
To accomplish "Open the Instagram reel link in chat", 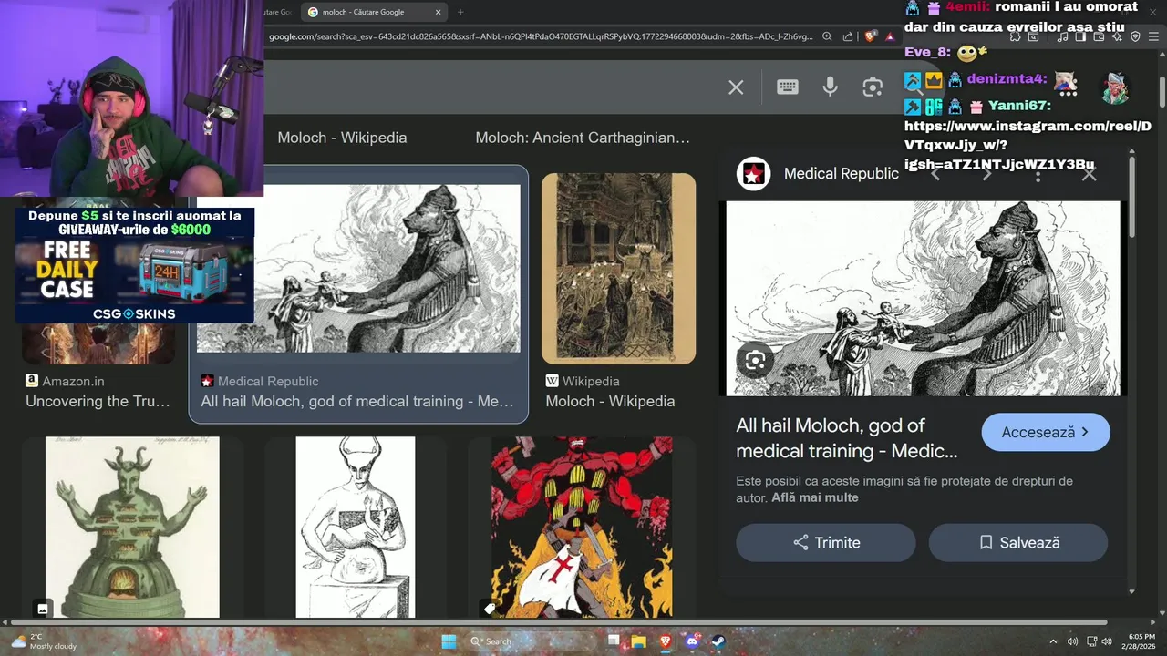I will point(1028,145).
